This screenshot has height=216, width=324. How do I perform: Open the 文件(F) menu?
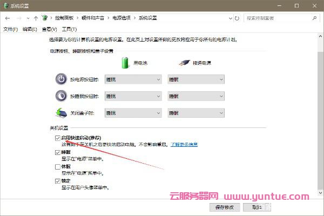pyautogui.click(x=10, y=29)
